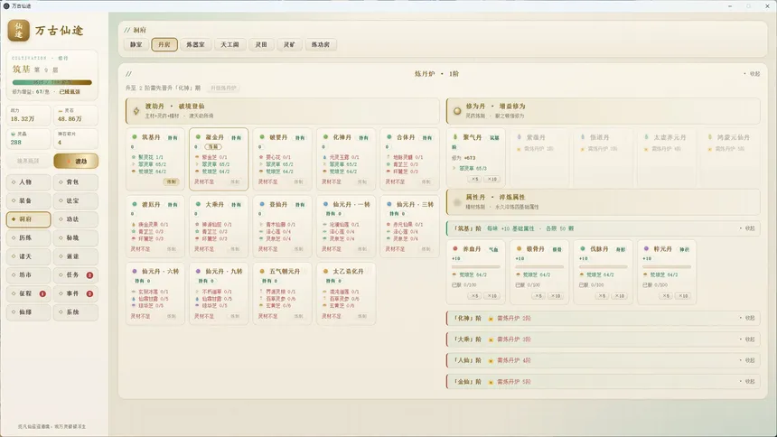777x437 pixels.
Task: Click the purple dot icon on 仙元丹·六转 card
Action: tap(135, 271)
